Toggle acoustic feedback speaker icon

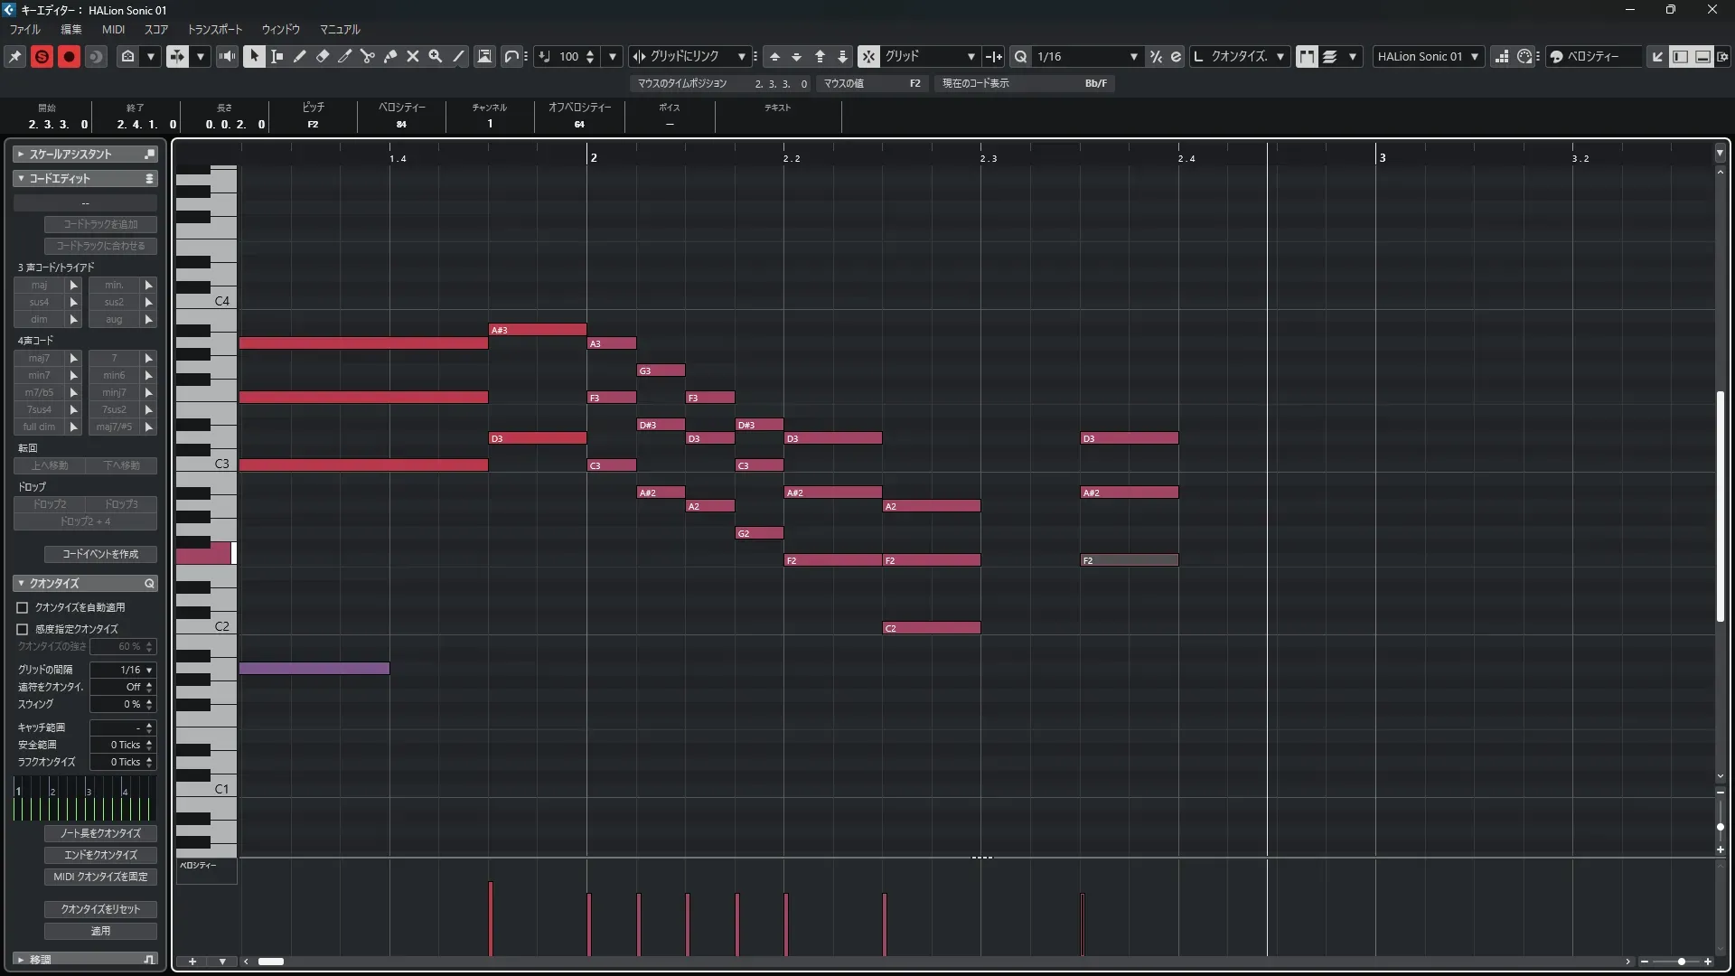227,56
